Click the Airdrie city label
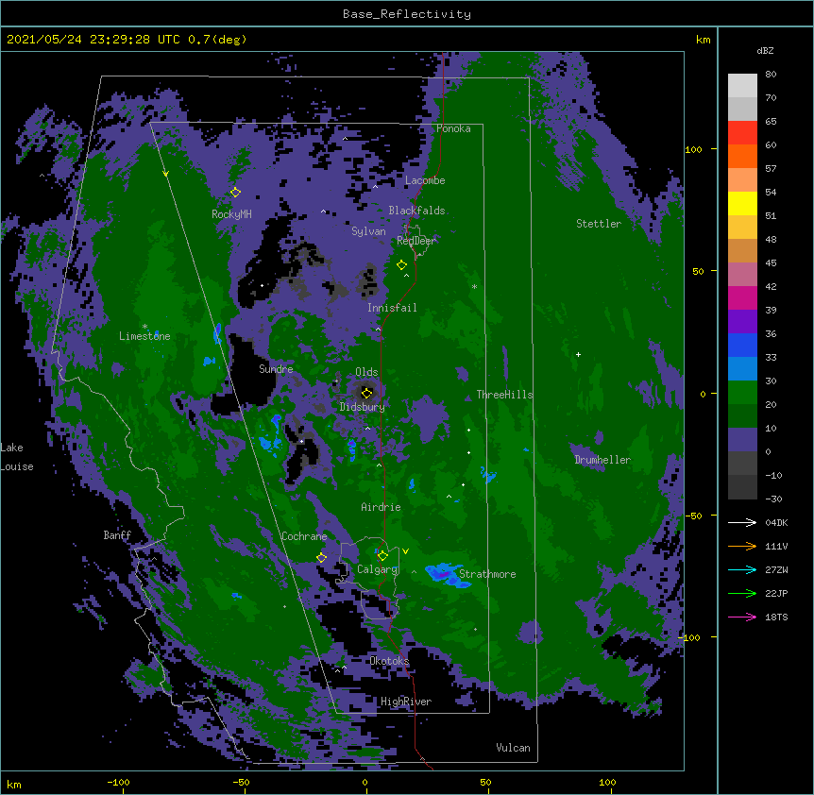The image size is (814, 795). coord(382,507)
